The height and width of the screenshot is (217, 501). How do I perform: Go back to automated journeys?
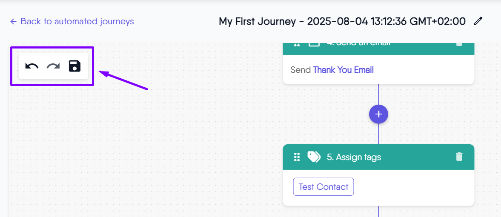(x=77, y=21)
